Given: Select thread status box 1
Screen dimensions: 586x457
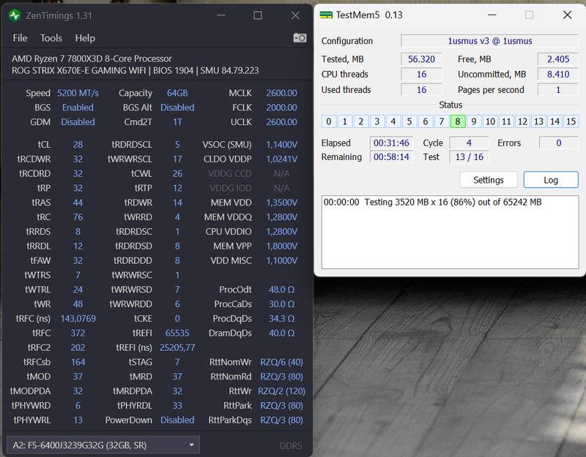Looking at the screenshot, I should (344, 121).
